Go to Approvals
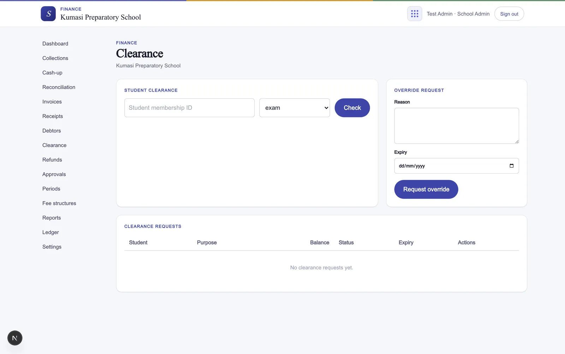 pyautogui.click(x=54, y=174)
